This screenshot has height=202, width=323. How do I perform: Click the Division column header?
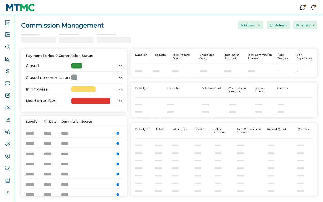(x=200, y=129)
